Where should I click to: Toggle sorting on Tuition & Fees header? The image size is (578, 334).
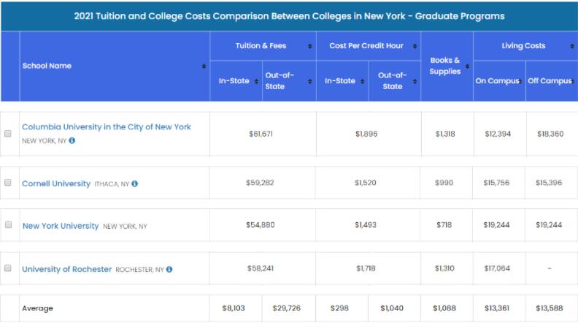(261, 46)
